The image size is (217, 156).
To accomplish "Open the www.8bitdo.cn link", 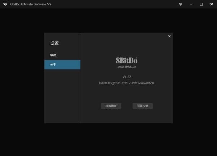I will click(x=127, y=67).
